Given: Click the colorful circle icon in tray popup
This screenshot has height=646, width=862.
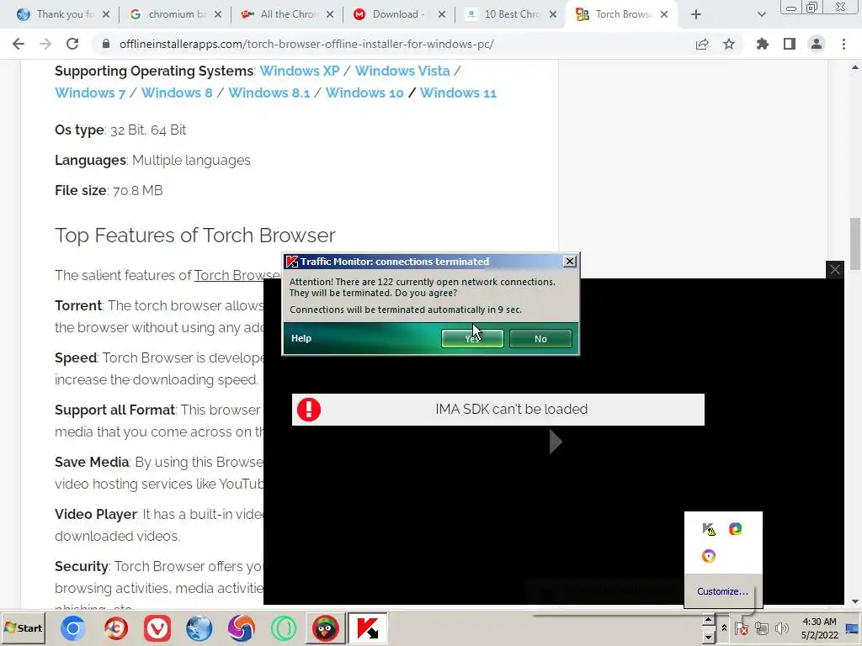Looking at the screenshot, I should pyautogui.click(x=736, y=529).
